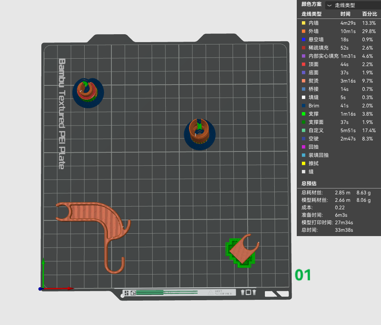Select the center cylinder model with brim
The width and height of the screenshot is (381, 325).
tap(200, 134)
